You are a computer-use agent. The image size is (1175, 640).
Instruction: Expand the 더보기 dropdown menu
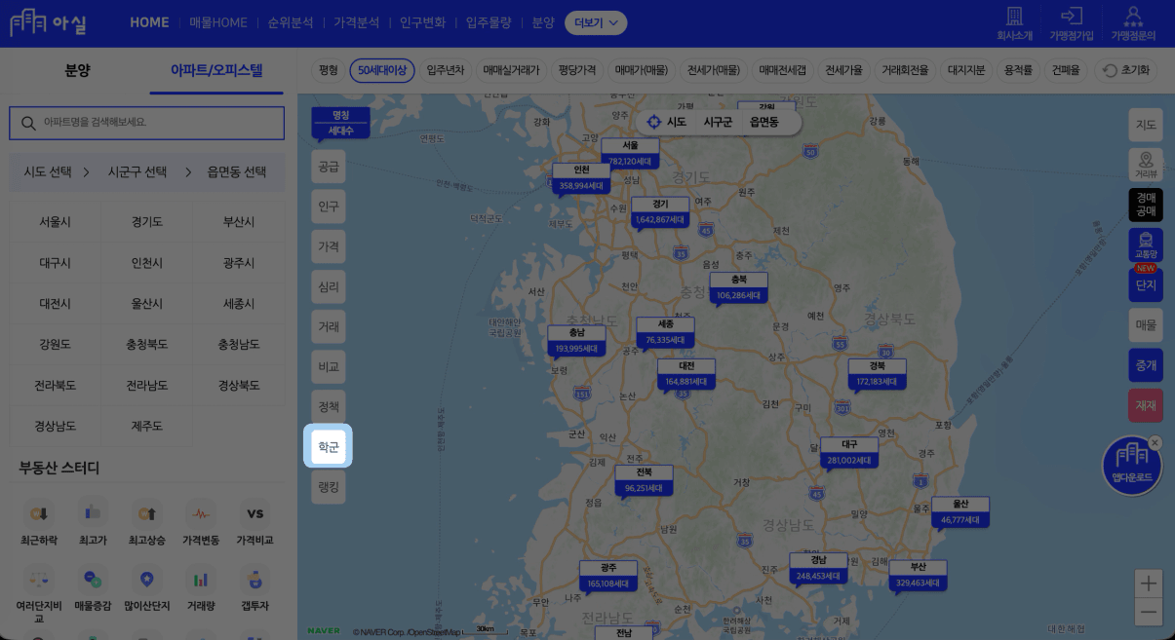click(x=596, y=23)
